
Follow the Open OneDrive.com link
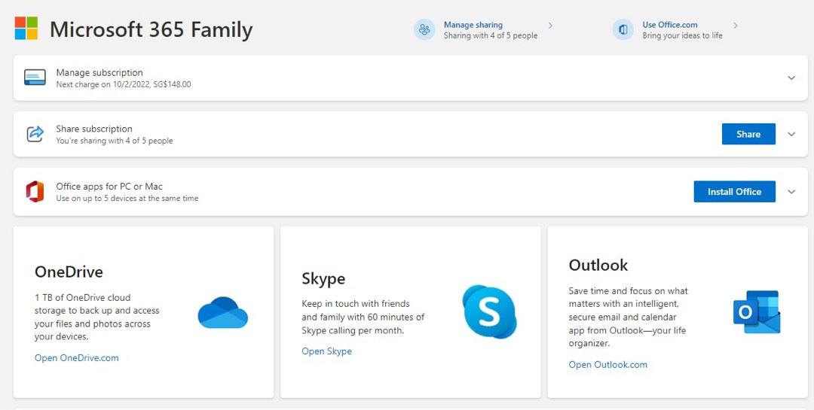77,357
